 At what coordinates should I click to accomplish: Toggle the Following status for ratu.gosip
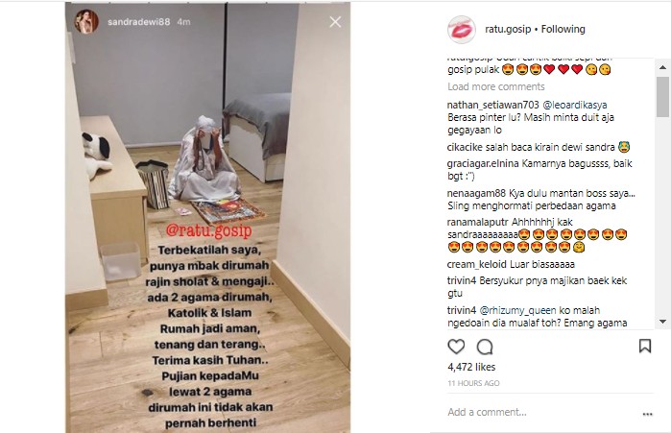563,29
